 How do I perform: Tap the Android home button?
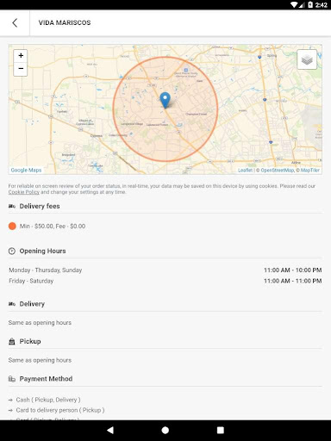165,430
